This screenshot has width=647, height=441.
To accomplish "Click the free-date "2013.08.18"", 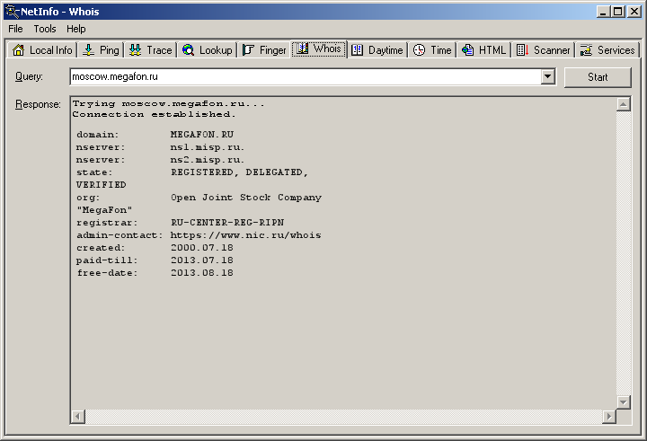I will pyautogui.click(x=202, y=273).
